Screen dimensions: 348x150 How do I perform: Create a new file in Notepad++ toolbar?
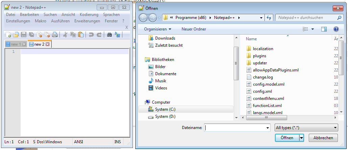tap(8, 35)
